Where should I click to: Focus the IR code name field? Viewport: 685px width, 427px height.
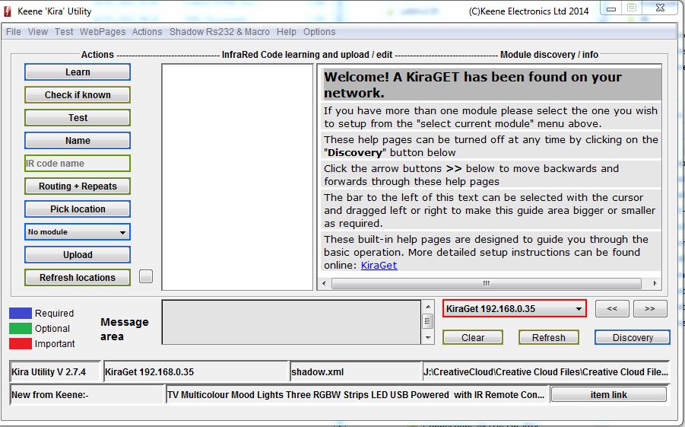pyautogui.click(x=78, y=163)
